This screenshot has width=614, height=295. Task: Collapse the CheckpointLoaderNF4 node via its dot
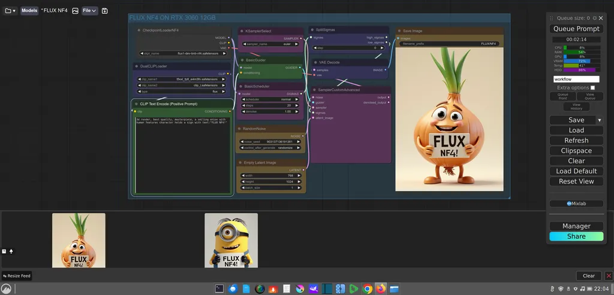click(139, 30)
